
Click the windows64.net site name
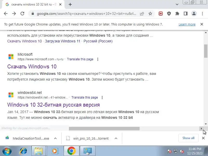click(30, 93)
